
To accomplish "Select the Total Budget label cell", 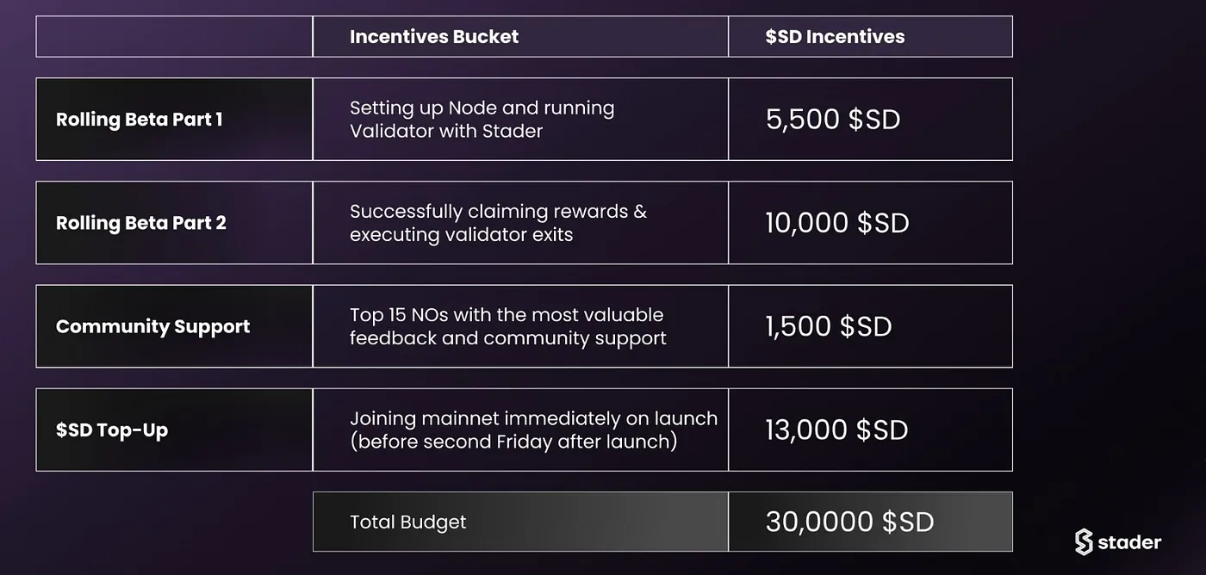I will (x=520, y=522).
